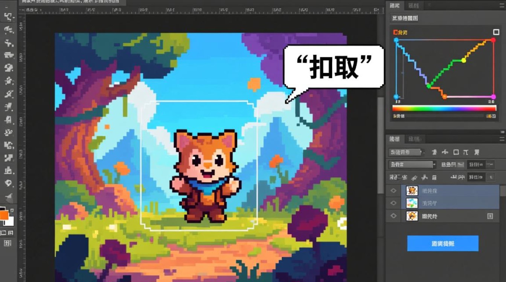Click the lock badge on the bottom layer
The image size is (506, 282).
click(x=490, y=216)
